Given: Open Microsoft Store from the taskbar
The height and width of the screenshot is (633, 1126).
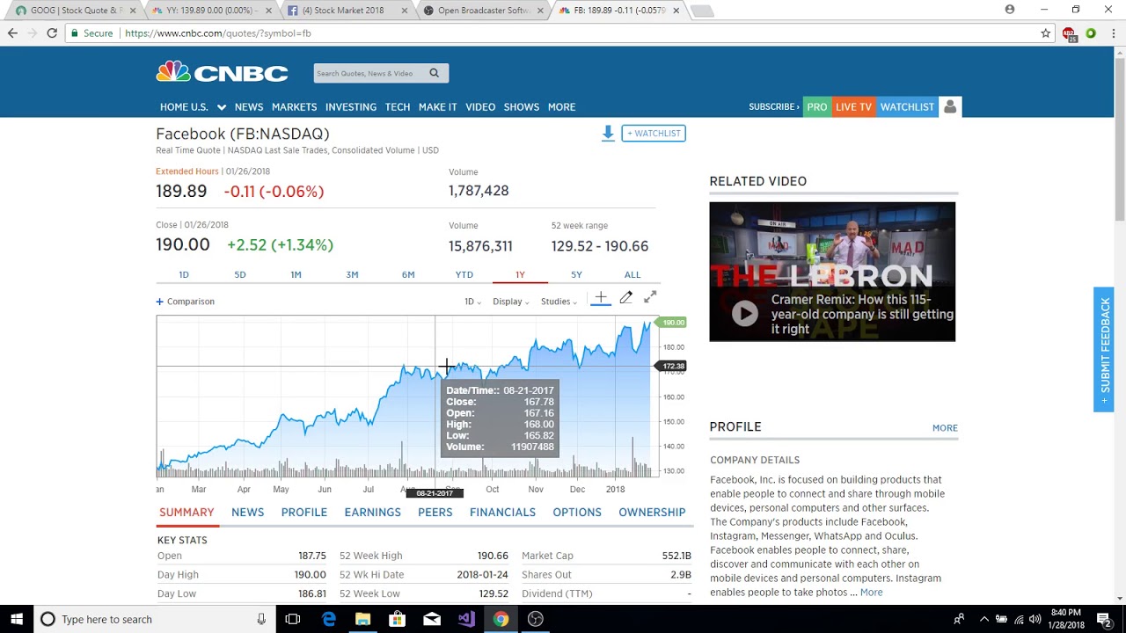Looking at the screenshot, I should 397,619.
